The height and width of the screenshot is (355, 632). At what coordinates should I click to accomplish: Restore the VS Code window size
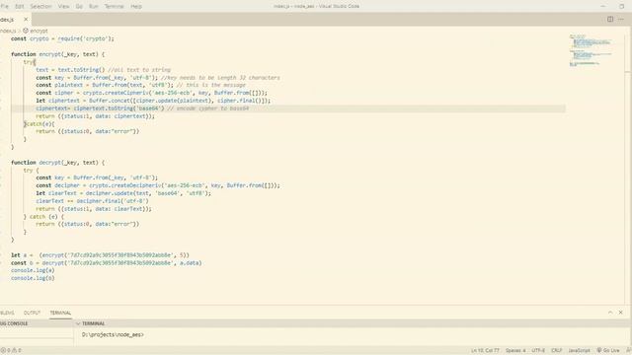(621, 7)
